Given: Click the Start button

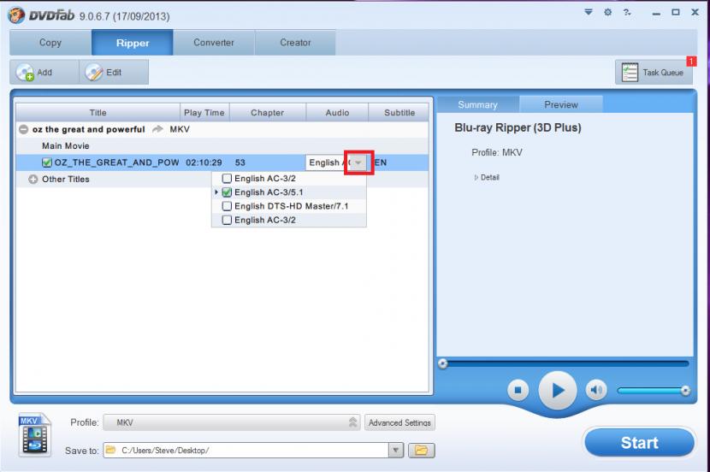Looking at the screenshot, I should click(639, 443).
